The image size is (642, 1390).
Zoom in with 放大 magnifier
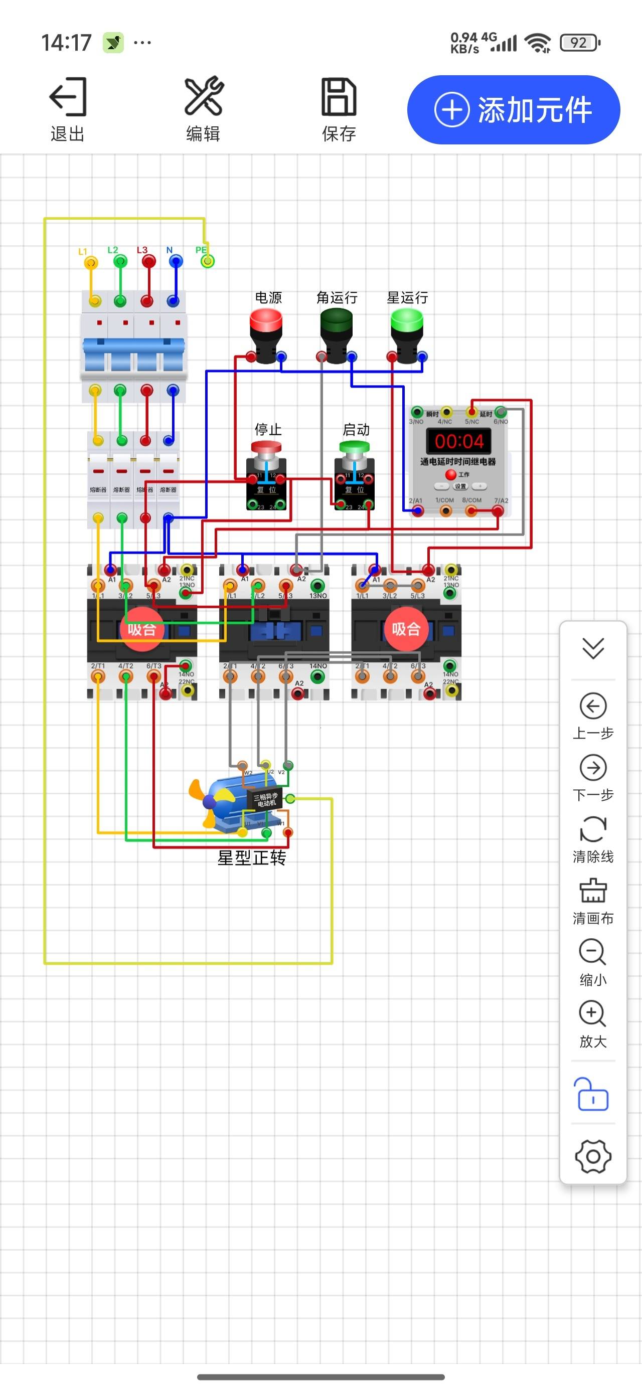click(593, 1014)
